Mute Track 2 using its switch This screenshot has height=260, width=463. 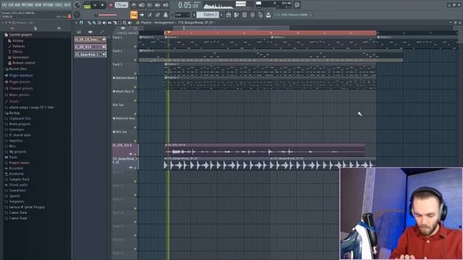coord(135,60)
